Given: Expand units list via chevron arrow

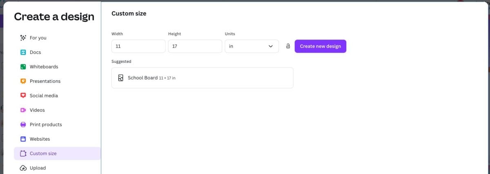Looking at the screenshot, I should click(270, 46).
